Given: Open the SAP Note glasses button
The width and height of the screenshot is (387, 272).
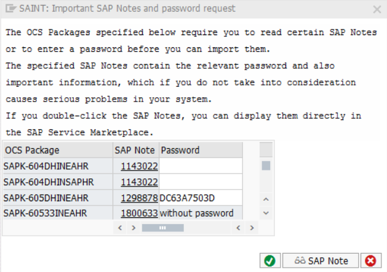Looking at the screenshot, I should (321, 261).
